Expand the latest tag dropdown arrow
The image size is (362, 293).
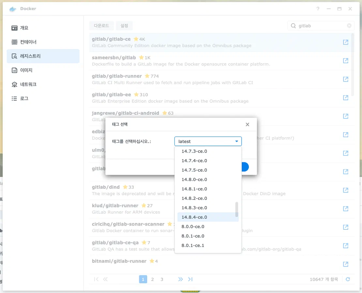(x=237, y=141)
